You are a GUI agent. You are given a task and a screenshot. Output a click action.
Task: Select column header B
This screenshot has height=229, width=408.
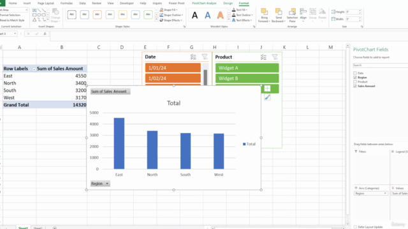[62, 47]
